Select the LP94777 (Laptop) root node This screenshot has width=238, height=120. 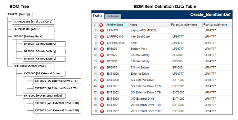click(x=19, y=14)
